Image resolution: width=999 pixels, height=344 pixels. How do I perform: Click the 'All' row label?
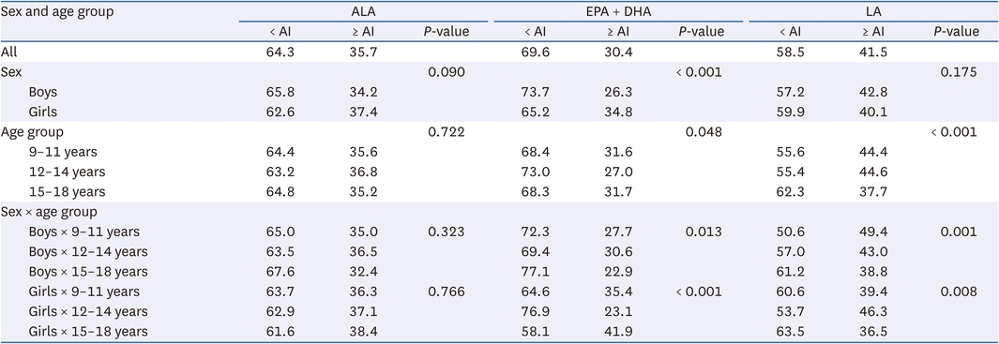(x=9, y=52)
